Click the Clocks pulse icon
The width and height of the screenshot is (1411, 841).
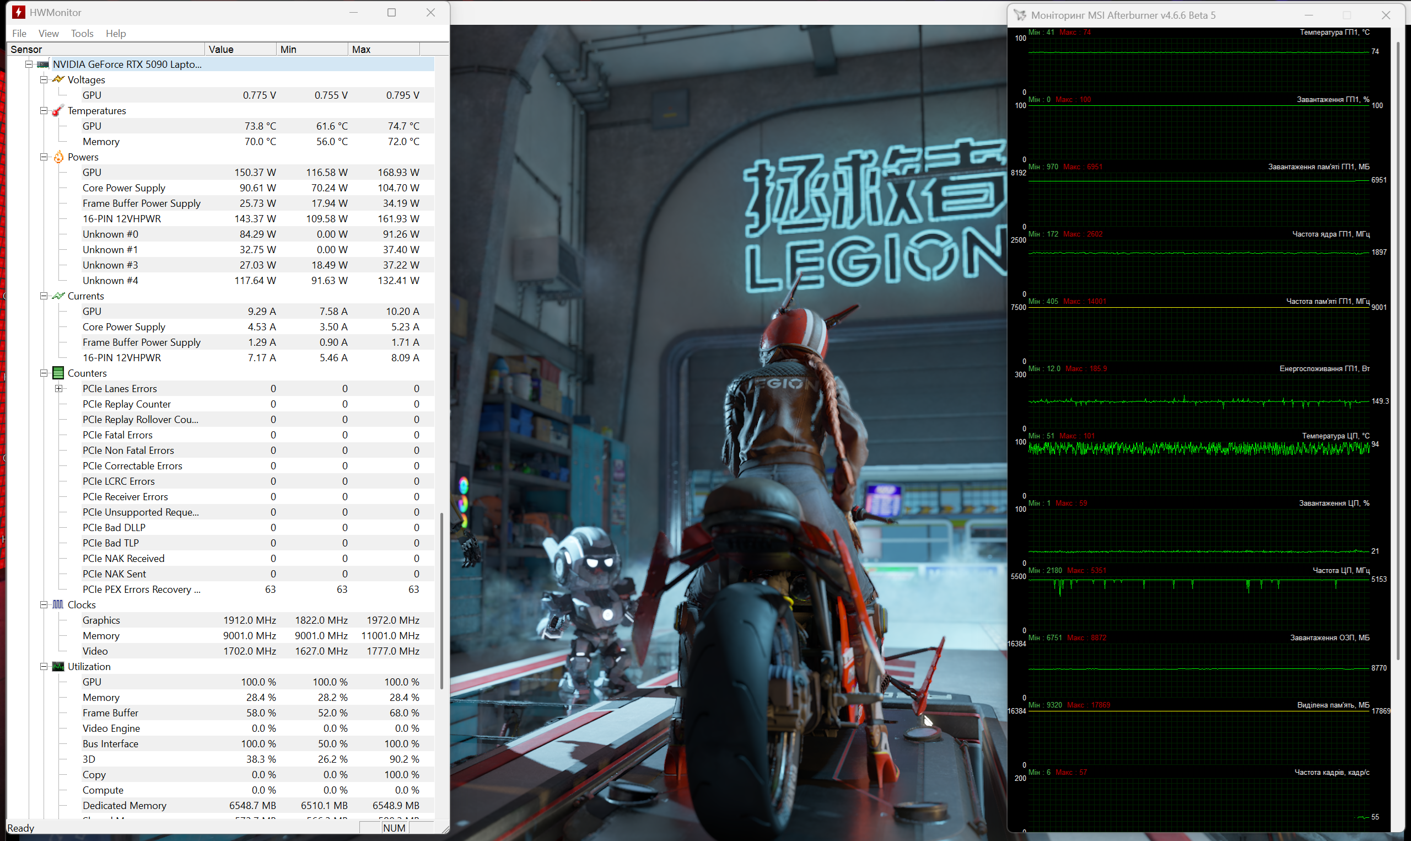(x=58, y=604)
